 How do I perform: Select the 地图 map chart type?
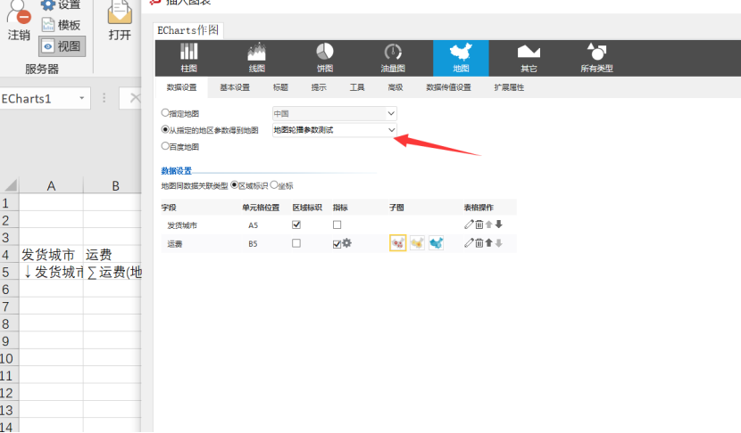(x=461, y=58)
